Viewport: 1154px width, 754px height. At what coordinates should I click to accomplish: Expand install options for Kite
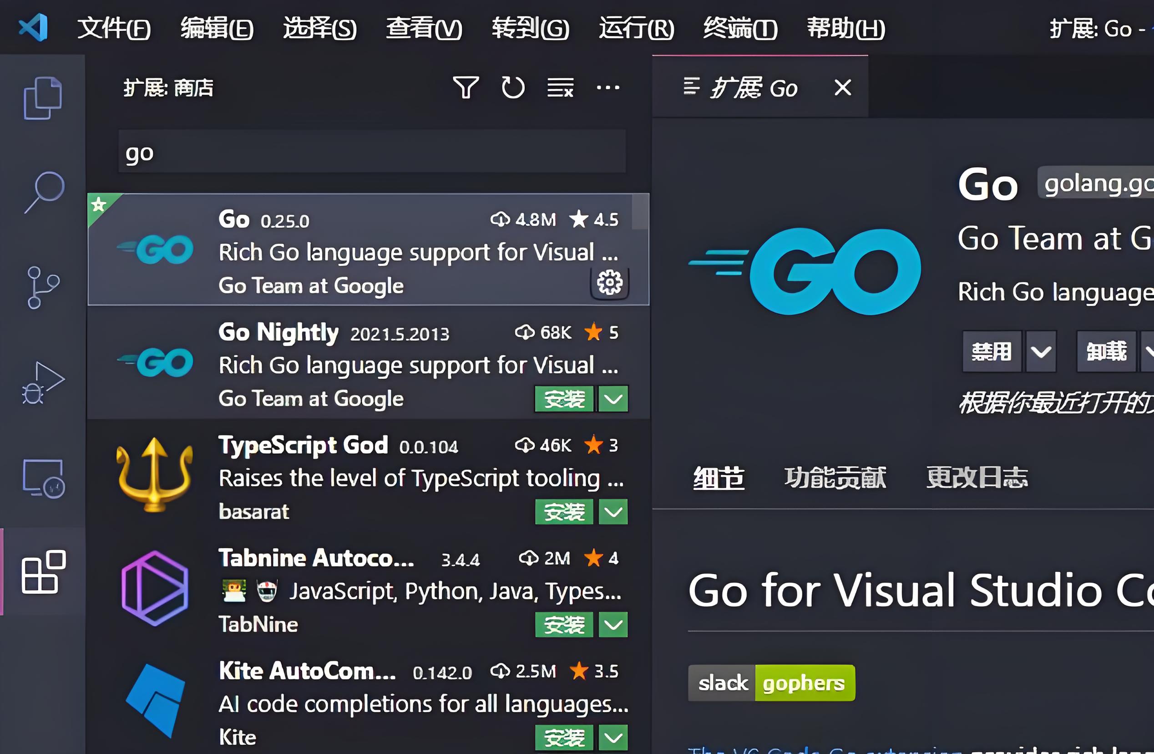coord(613,738)
